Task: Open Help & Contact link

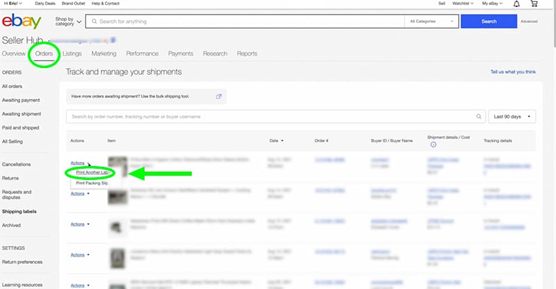Action: coord(106,3)
